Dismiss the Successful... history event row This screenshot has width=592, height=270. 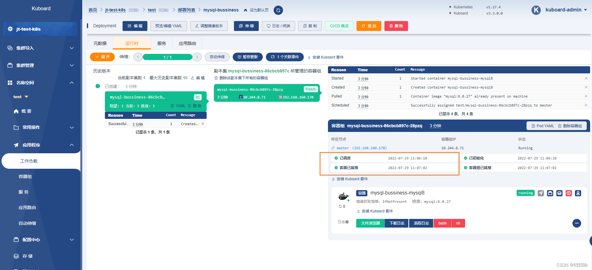[x=203, y=124]
